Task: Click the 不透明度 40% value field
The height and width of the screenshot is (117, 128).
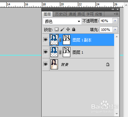Action: click(106, 21)
